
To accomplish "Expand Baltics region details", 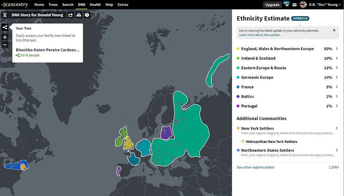I will pos(337,96).
